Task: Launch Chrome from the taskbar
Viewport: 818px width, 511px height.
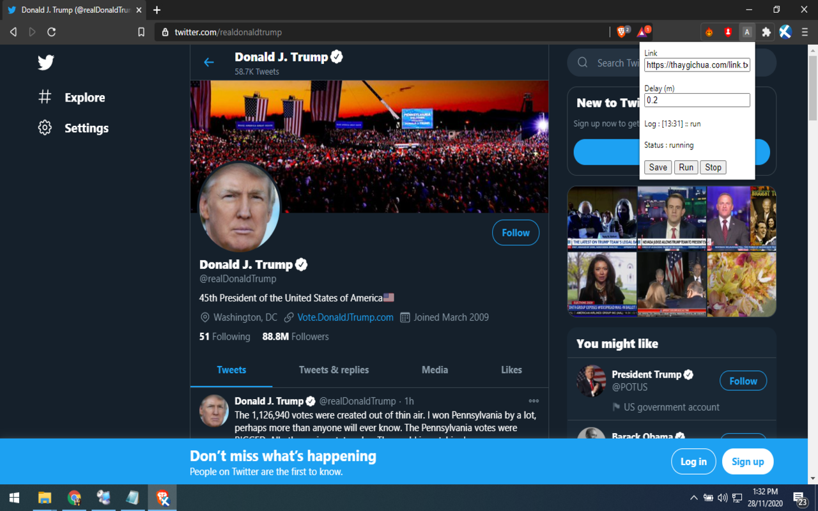Action: point(75,498)
